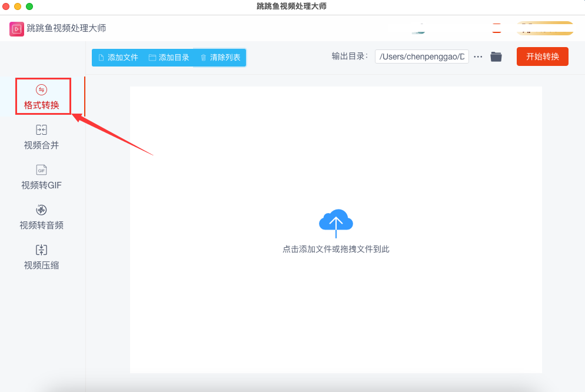This screenshot has height=392, width=585.
Task: Focus the 输出目录 path field
Action: pyautogui.click(x=421, y=57)
